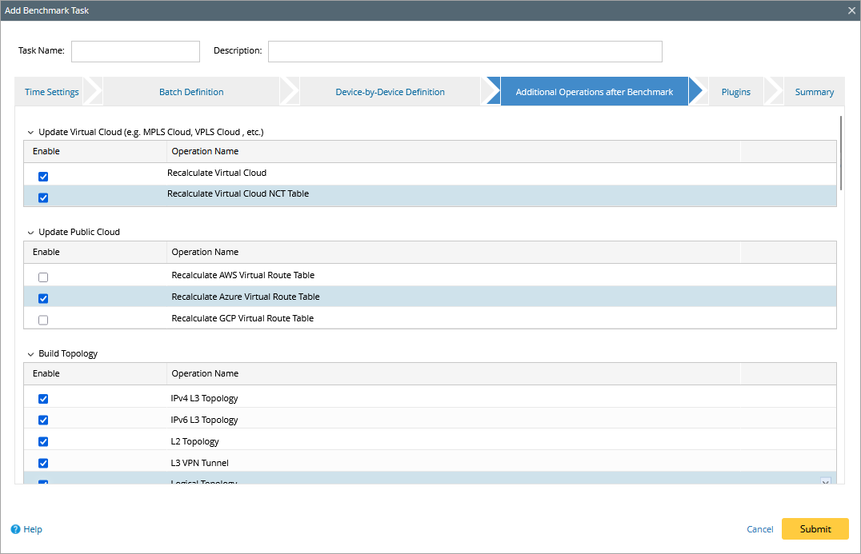
Task: Toggle IPv4 L3 Topology checkbox
Action: 43,399
